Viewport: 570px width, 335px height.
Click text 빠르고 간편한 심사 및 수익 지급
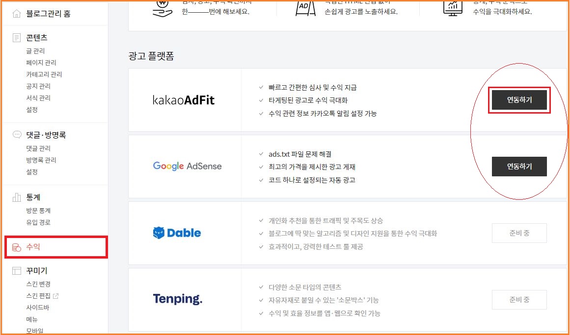(313, 87)
